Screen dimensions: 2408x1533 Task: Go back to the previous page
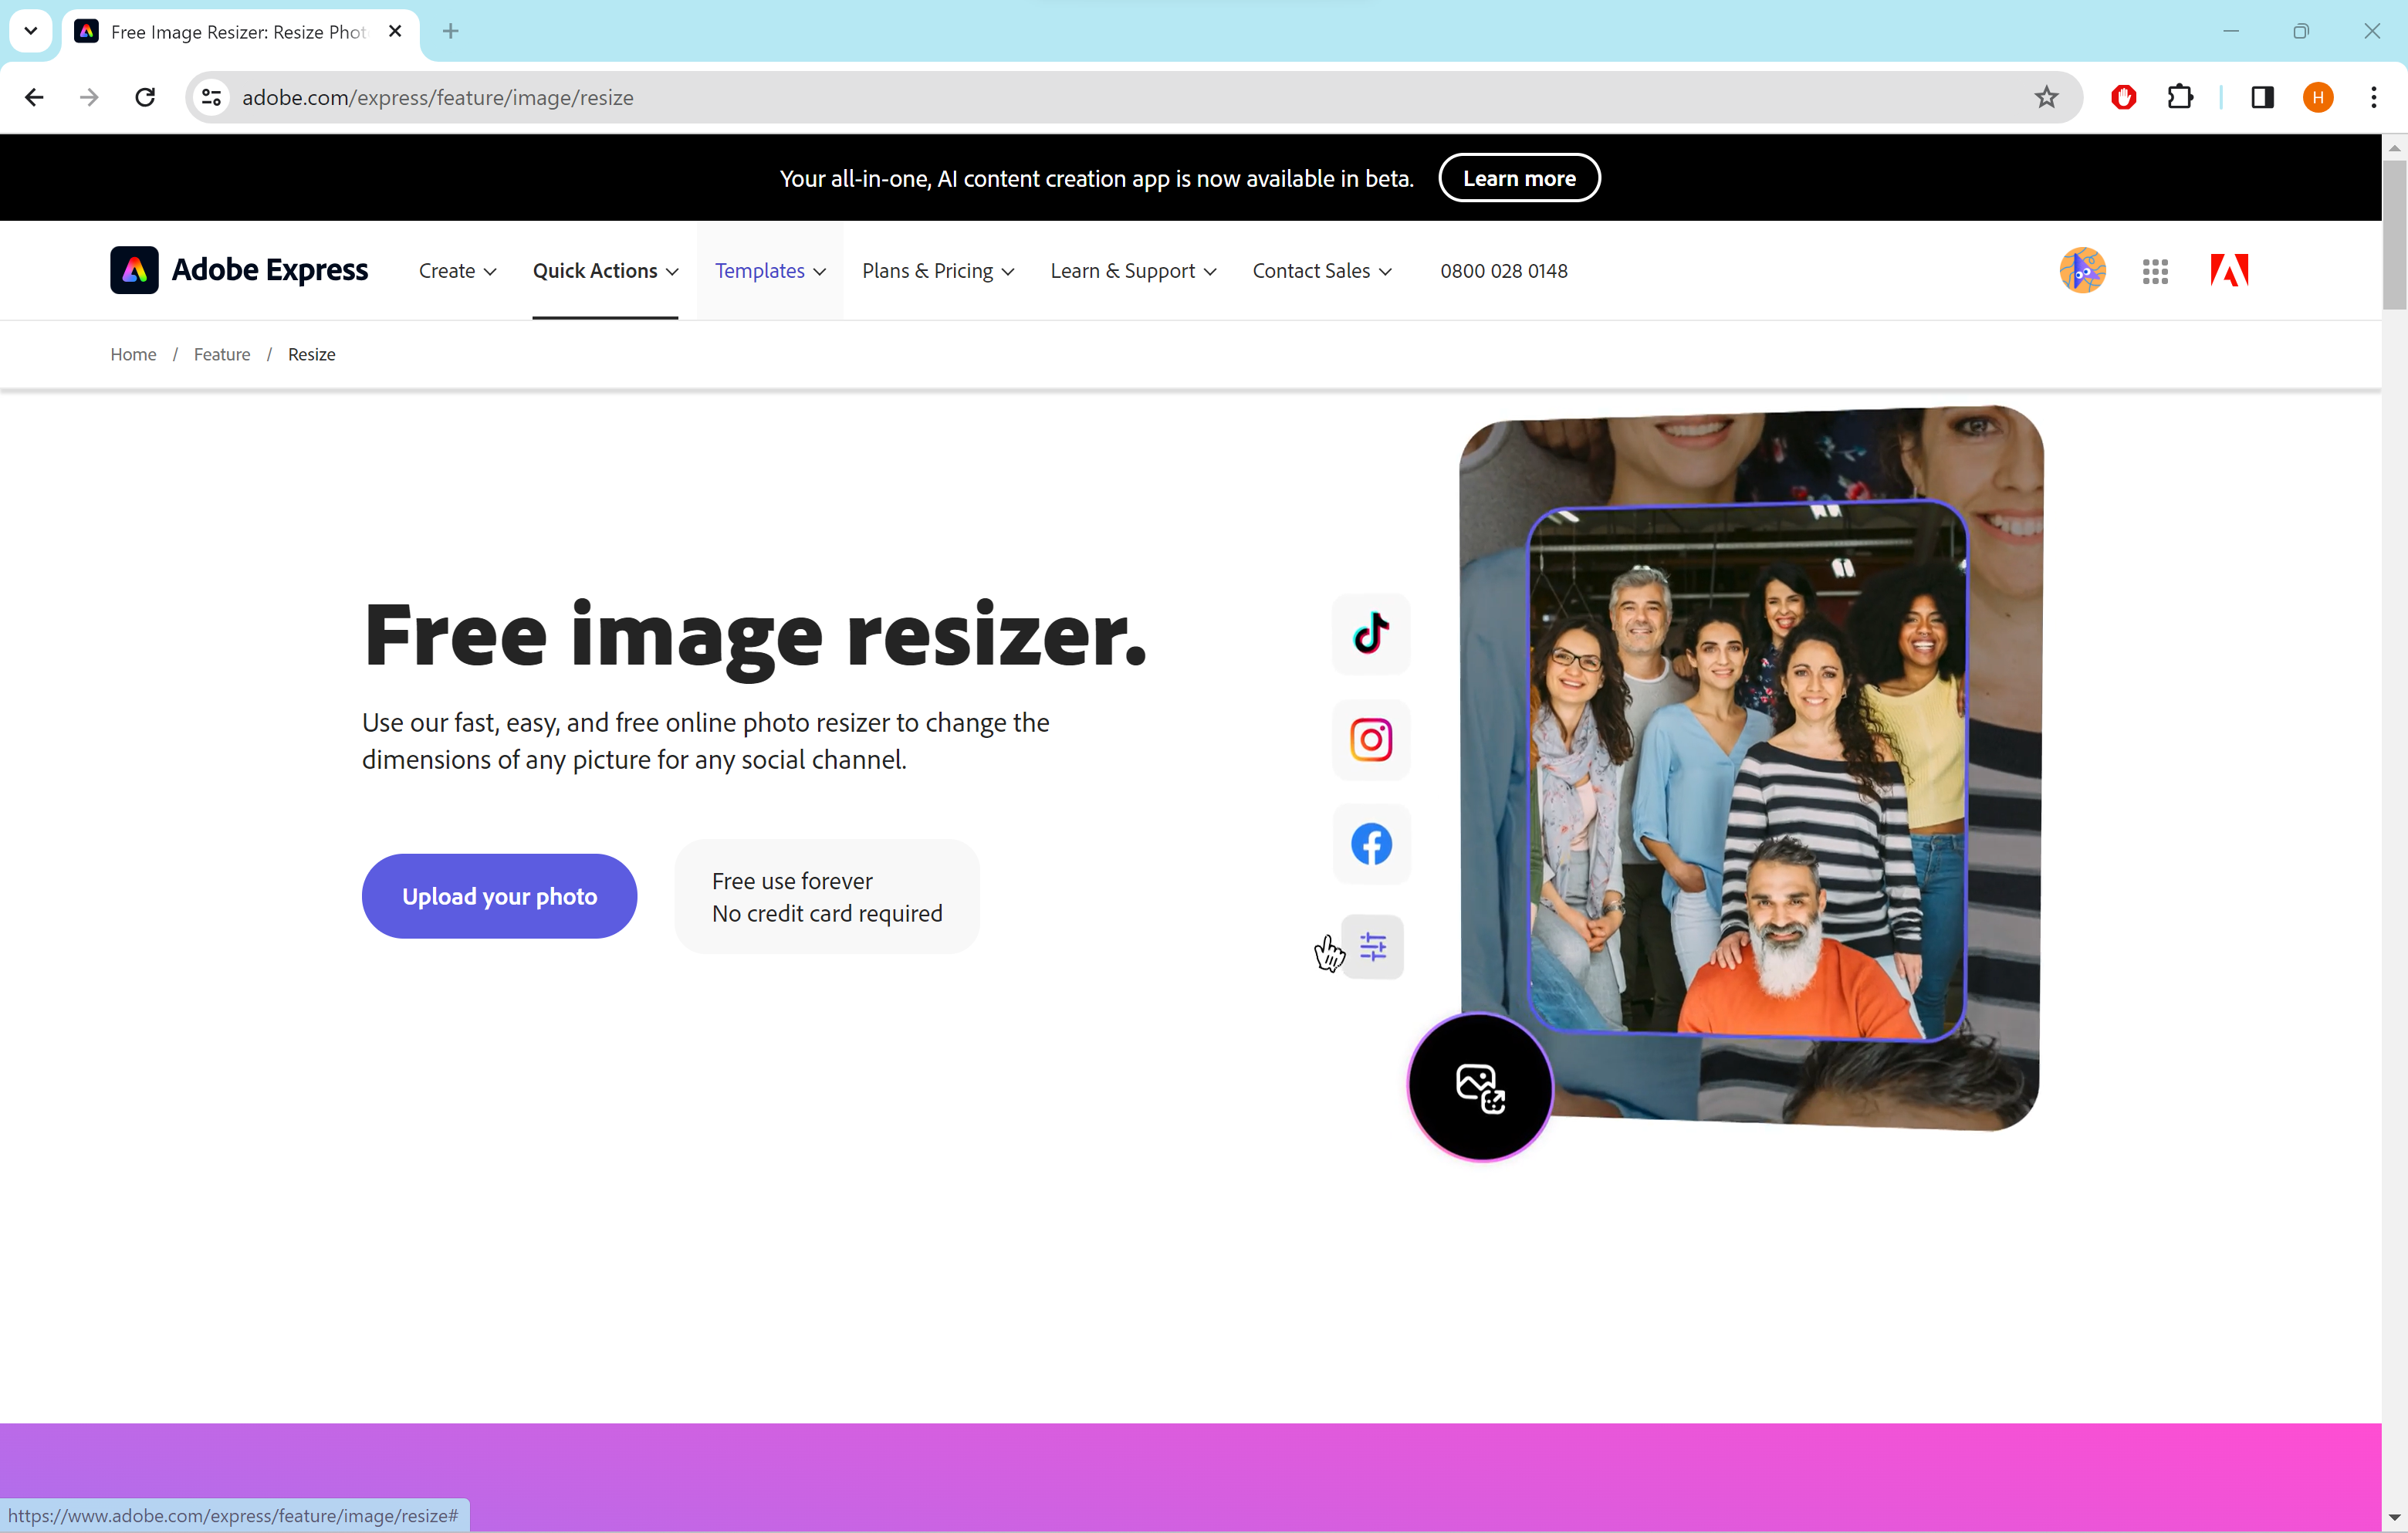pyautogui.click(x=34, y=97)
